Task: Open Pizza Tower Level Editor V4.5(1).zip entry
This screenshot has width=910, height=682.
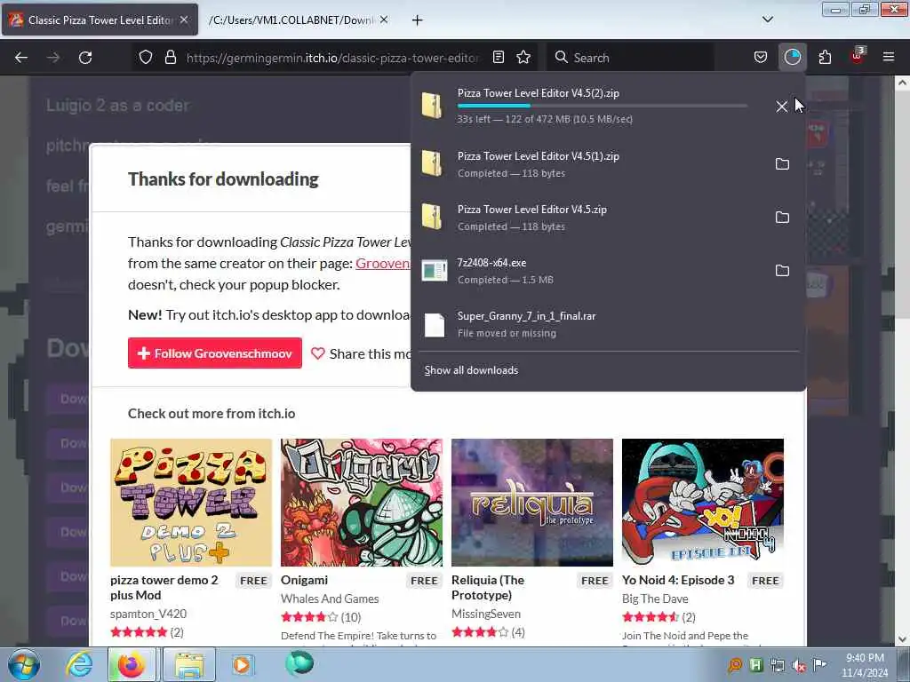Action: pos(589,164)
